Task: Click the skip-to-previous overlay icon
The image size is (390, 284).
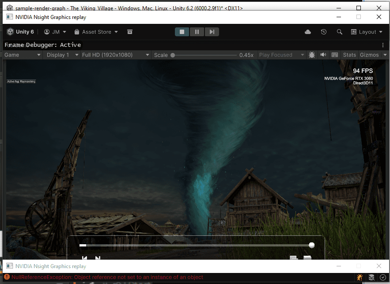Action: (x=84, y=257)
